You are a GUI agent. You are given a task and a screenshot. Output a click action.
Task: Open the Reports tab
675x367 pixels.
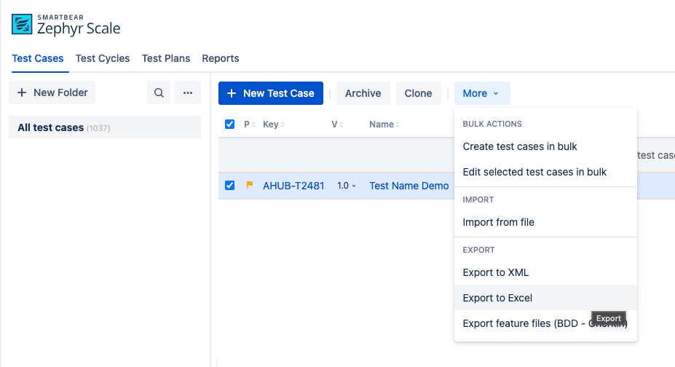pos(221,58)
